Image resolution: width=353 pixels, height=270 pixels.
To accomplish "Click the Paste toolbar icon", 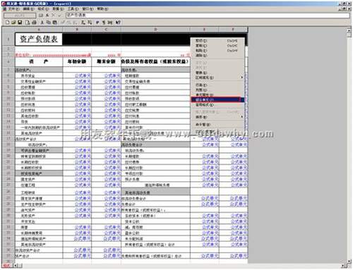I will 54,23.
